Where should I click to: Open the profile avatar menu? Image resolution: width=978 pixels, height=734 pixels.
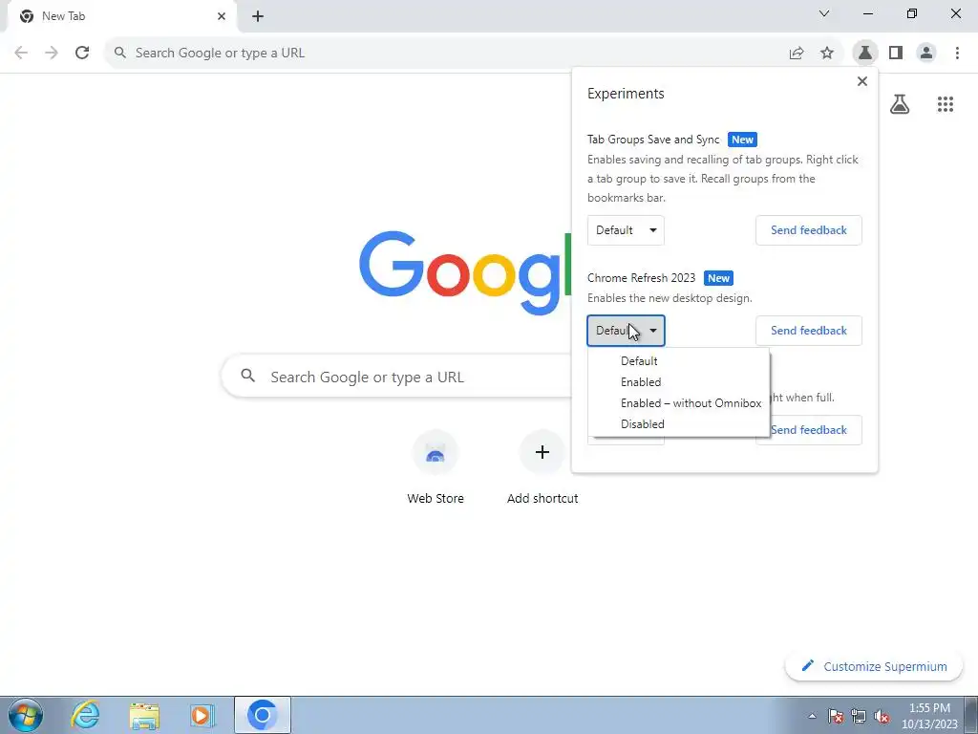926,54
